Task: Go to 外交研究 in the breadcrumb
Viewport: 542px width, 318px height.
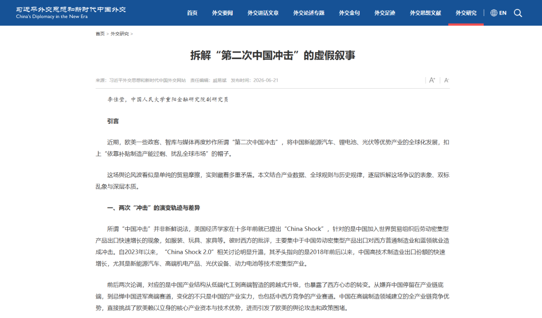Action: pyautogui.click(x=119, y=34)
